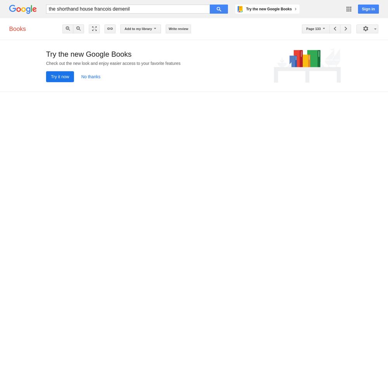The height and width of the screenshot is (388, 388).
Task: Go to the next page arrow
Action: (346, 29)
